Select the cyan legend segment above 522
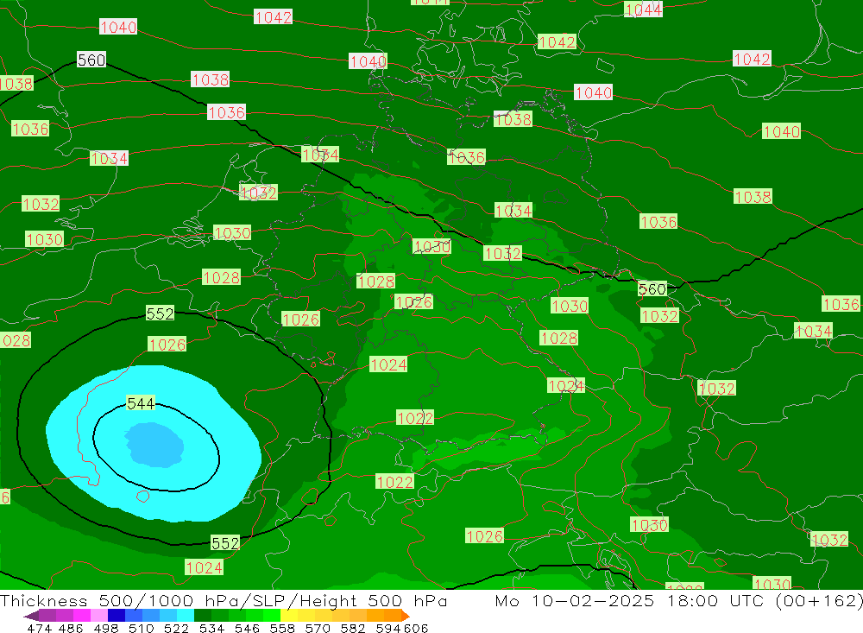Screen dimensions: 863x633 coord(186,616)
